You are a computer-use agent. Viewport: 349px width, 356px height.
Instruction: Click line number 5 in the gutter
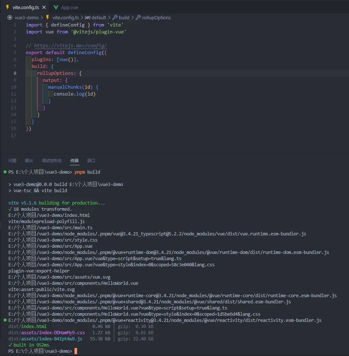pos(15,52)
